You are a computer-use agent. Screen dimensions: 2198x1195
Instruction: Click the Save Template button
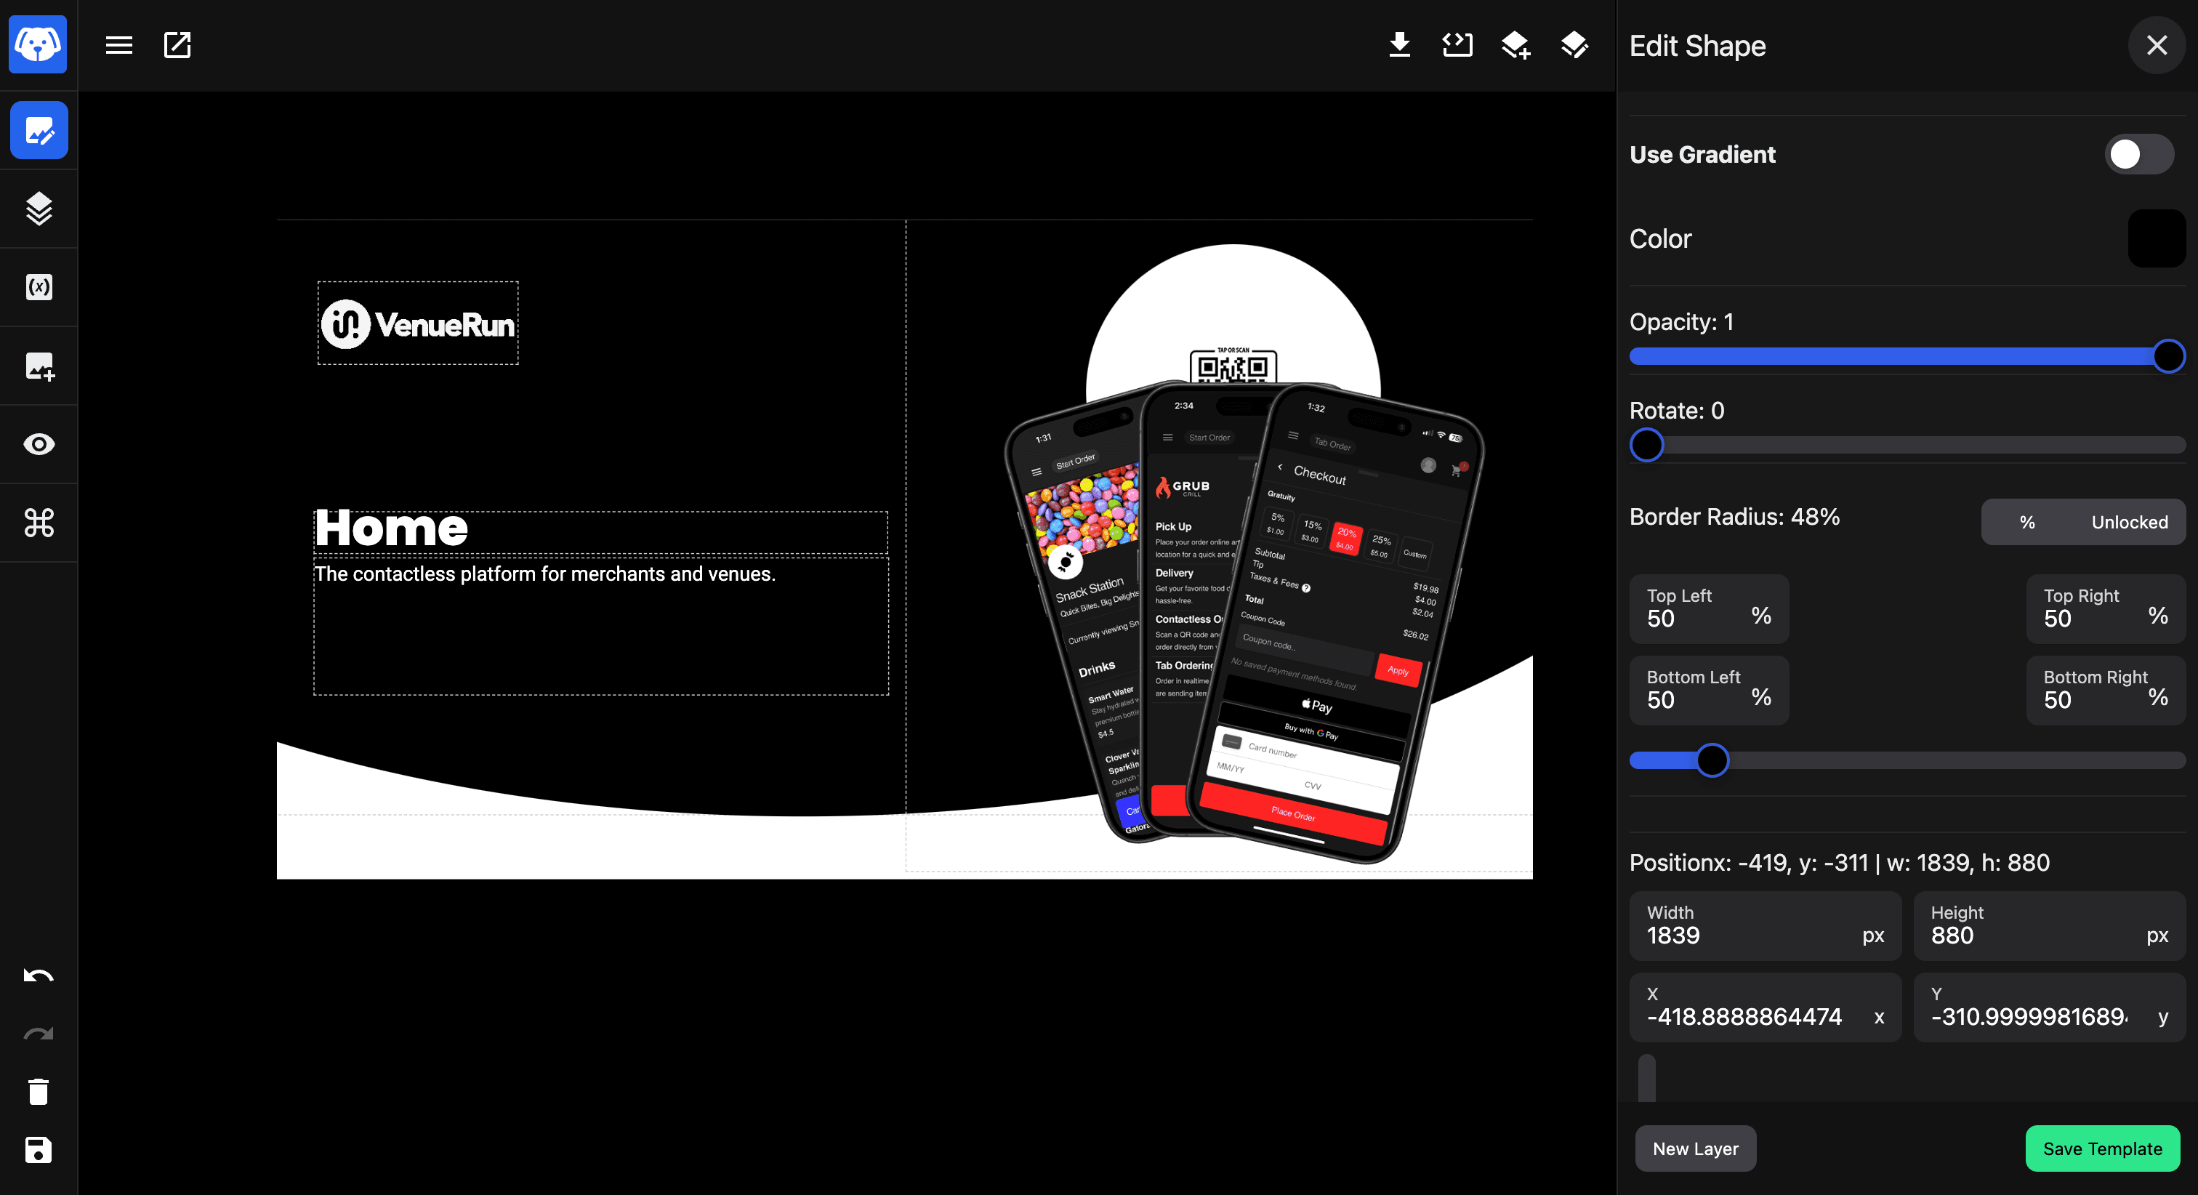[x=2101, y=1148]
